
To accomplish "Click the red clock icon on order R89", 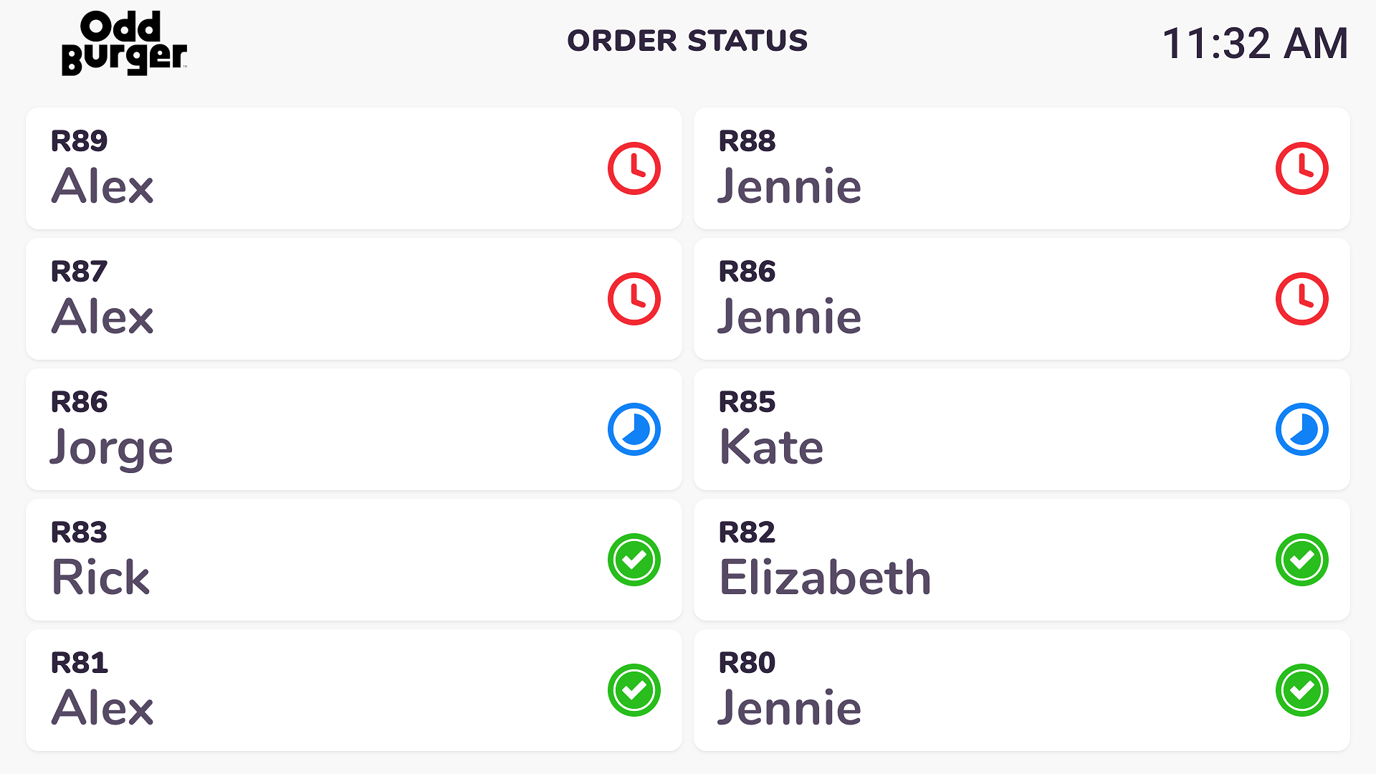I will (x=634, y=168).
